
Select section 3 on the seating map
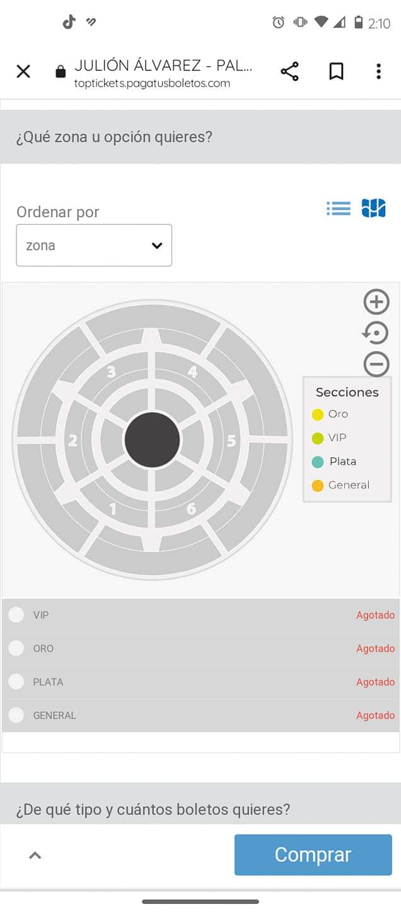tap(111, 372)
